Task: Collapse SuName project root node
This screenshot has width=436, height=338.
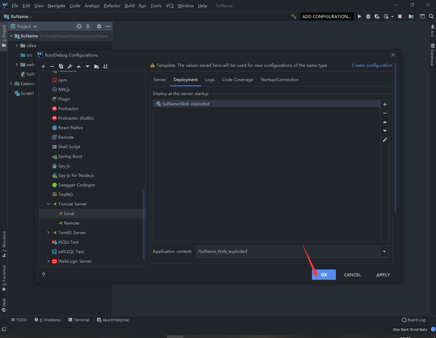Action: (11, 36)
